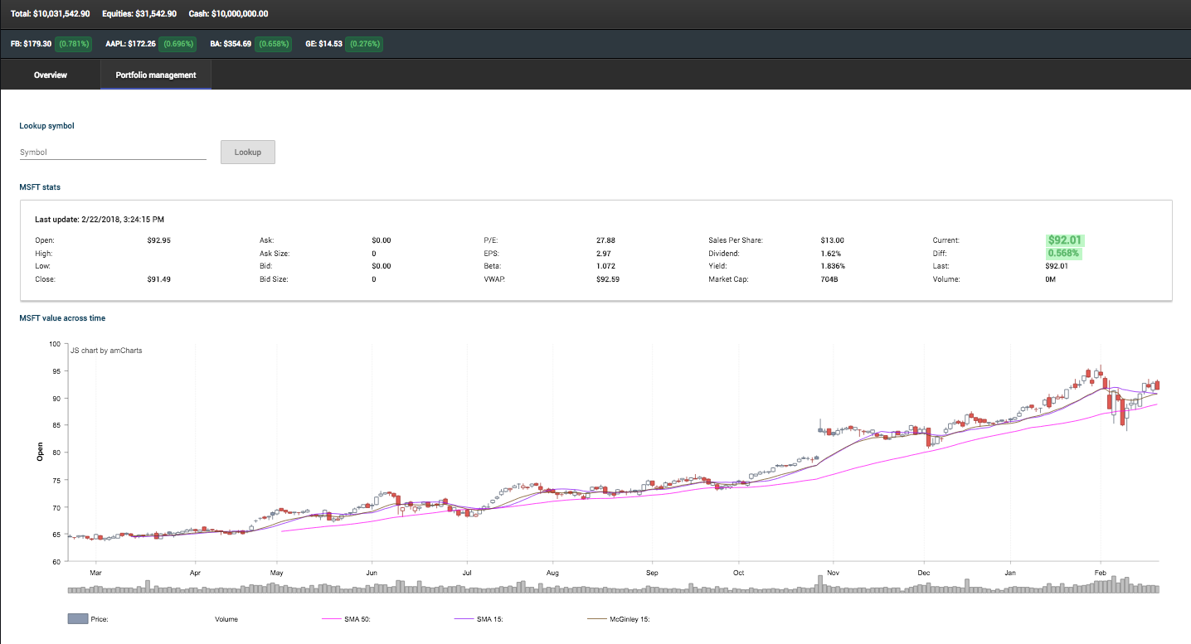Click the Close price value $91.49
The image size is (1191, 644).
tap(160, 279)
